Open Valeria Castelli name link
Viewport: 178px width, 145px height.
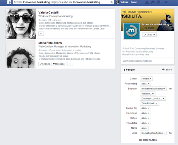pyautogui.click(x=48, y=12)
